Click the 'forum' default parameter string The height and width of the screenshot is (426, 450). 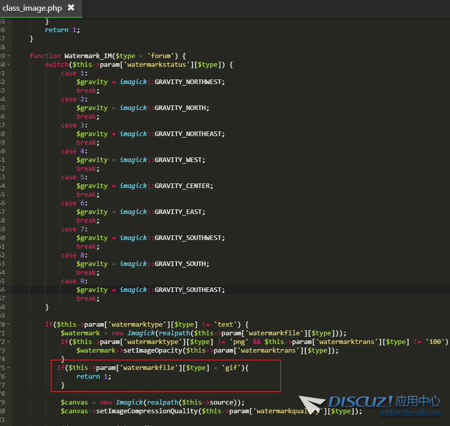[x=161, y=56]
